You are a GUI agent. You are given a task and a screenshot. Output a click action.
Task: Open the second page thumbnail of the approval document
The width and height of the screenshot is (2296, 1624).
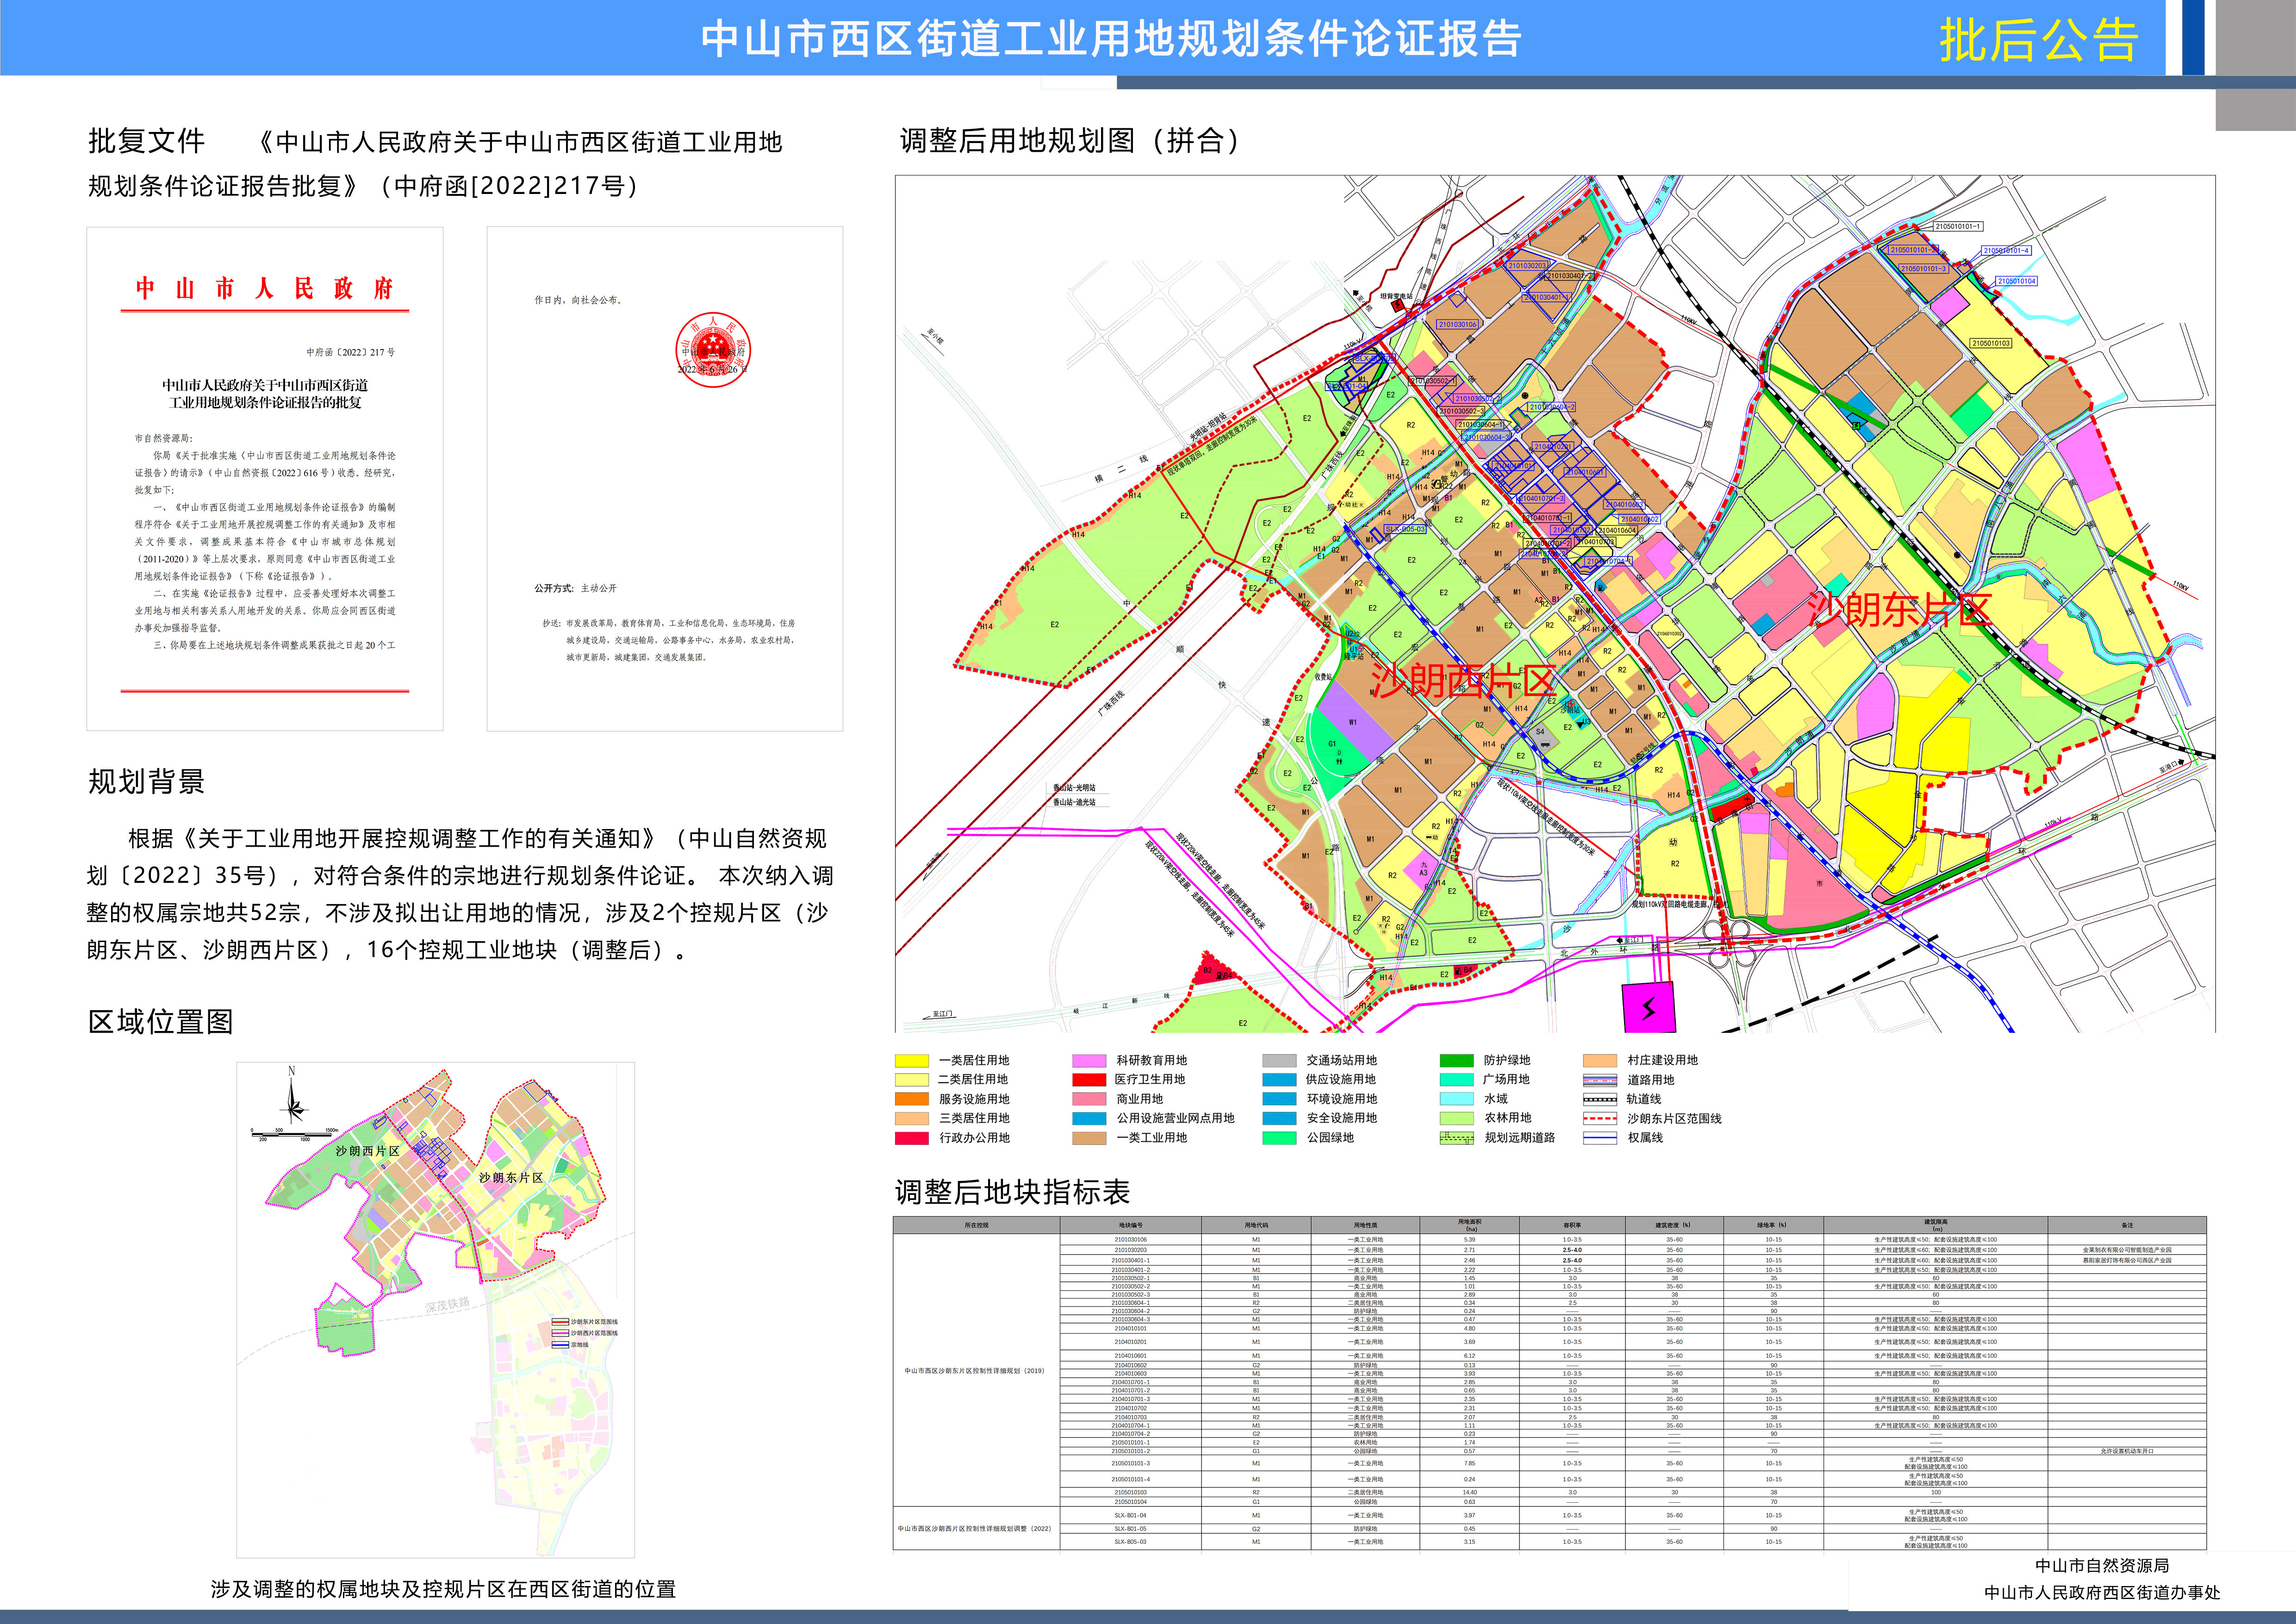(x=665, y=479)
